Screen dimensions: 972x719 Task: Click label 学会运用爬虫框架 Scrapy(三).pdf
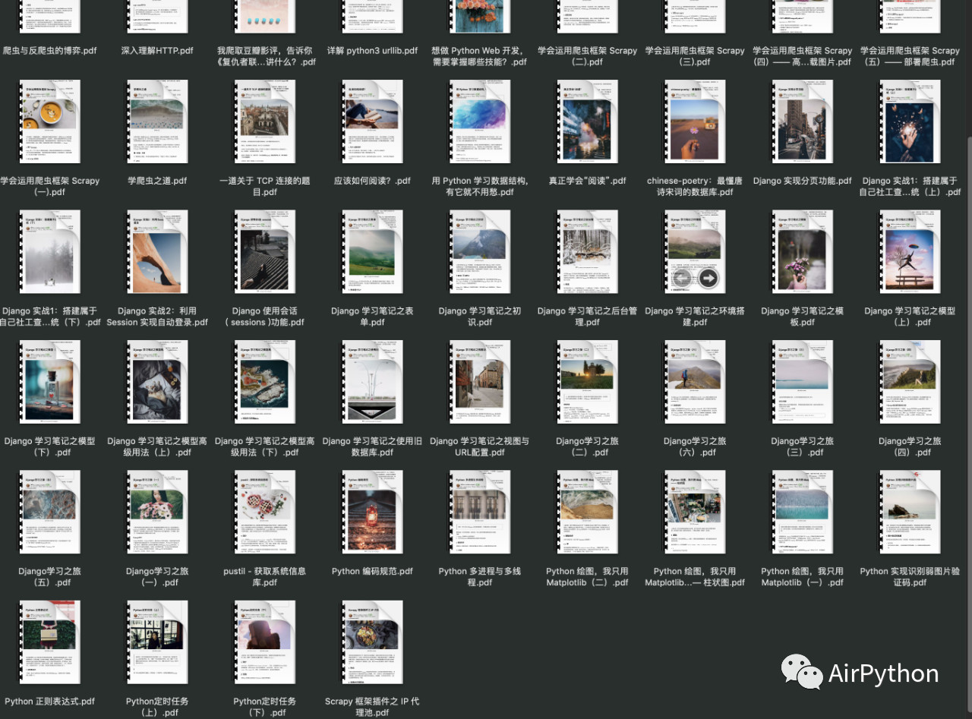click(695, 56)
